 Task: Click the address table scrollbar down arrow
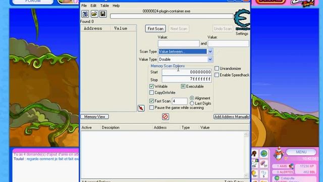[246, 175]
